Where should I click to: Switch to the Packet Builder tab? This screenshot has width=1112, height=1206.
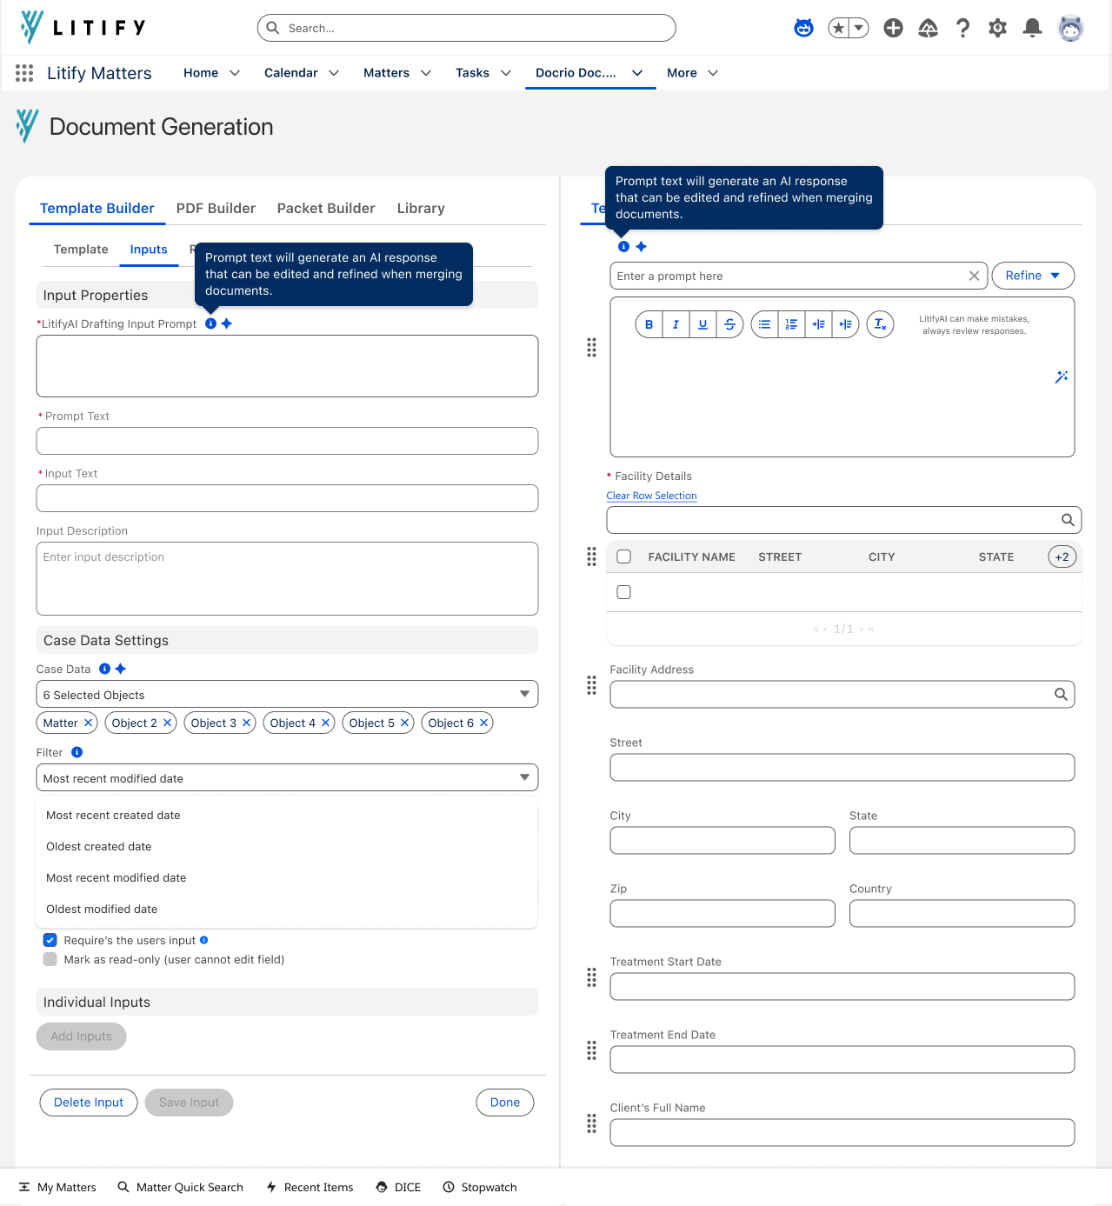(326, 209)
